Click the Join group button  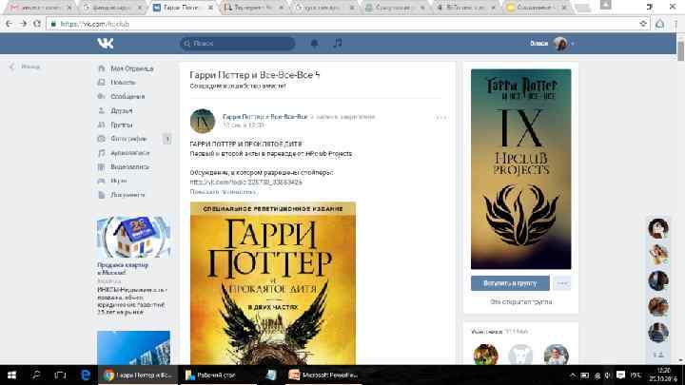(510, 283)
